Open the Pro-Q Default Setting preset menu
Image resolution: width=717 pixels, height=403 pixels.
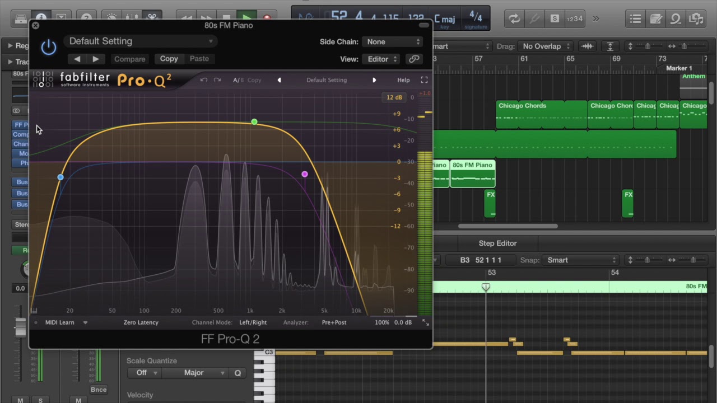[327, 80]
